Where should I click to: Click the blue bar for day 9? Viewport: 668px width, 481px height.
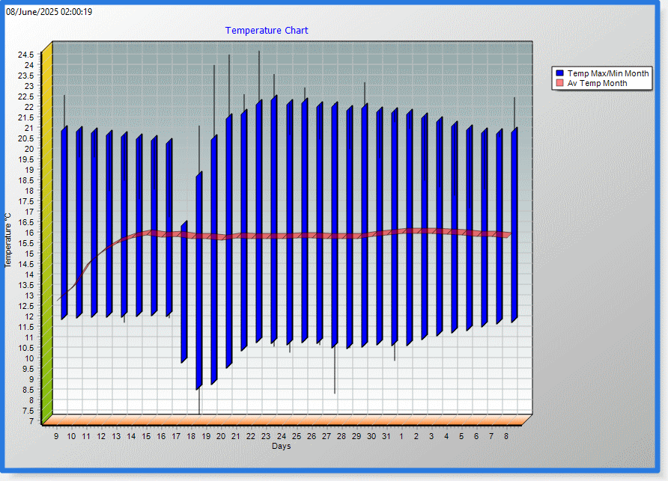tap(64, 223)
